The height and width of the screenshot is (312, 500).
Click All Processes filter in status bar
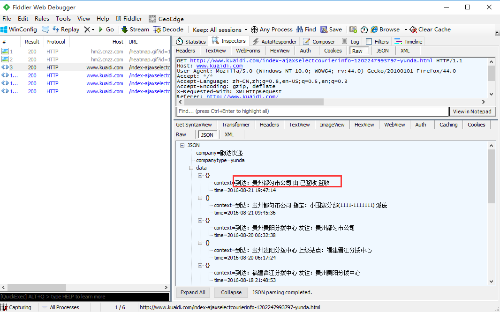pyautogui.click(x=61, y=307)
